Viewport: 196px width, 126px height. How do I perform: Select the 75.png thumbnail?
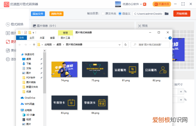click(x=95, y=69)
